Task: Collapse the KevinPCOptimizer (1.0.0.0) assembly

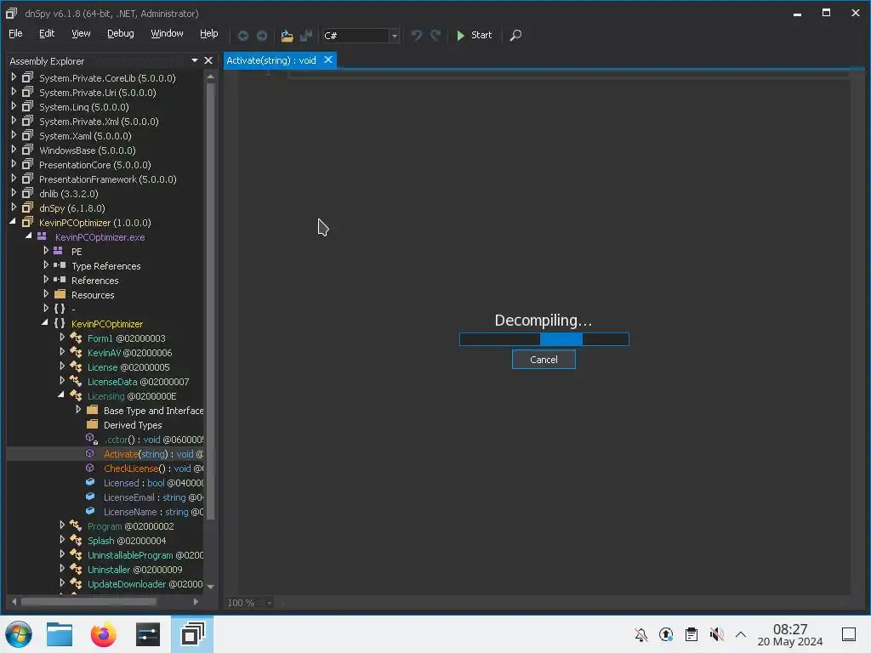Action: pyautogui.click(x=13, y=222)
